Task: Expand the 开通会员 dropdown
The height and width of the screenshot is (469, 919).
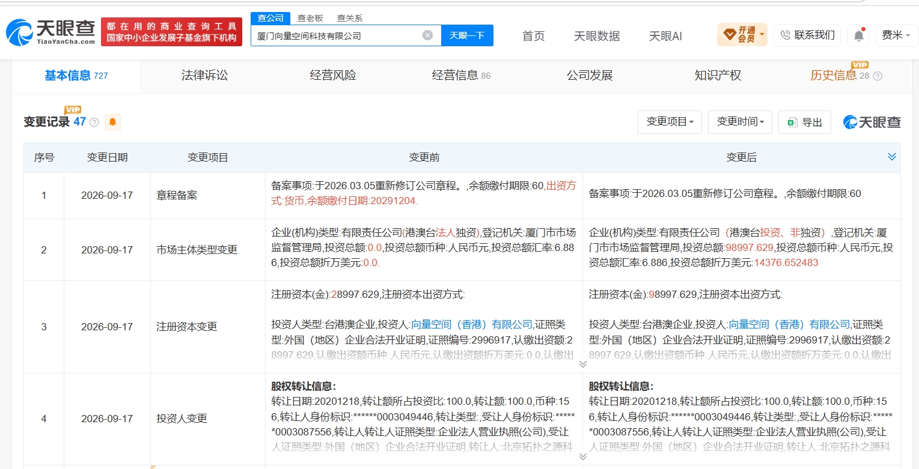Action: (x=762, y=35)
